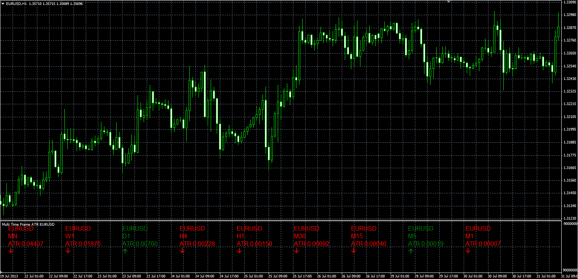
Task: Click the green D1 timeframe label
Action: (x=126, y=236)
